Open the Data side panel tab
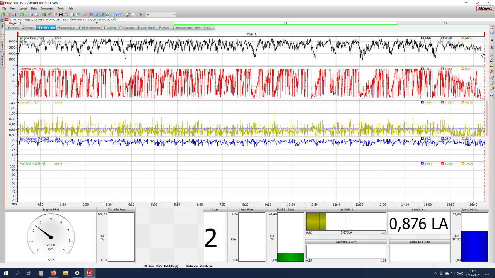This screenshot has width=495, height=278. pos(2,25)
